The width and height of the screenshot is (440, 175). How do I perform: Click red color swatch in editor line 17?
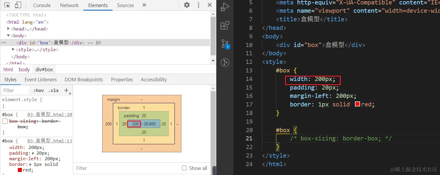357,104
